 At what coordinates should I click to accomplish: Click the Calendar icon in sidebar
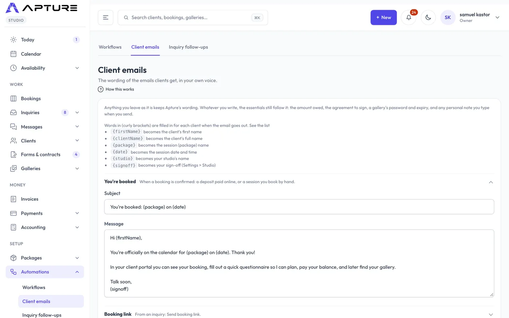pos(13,54)
